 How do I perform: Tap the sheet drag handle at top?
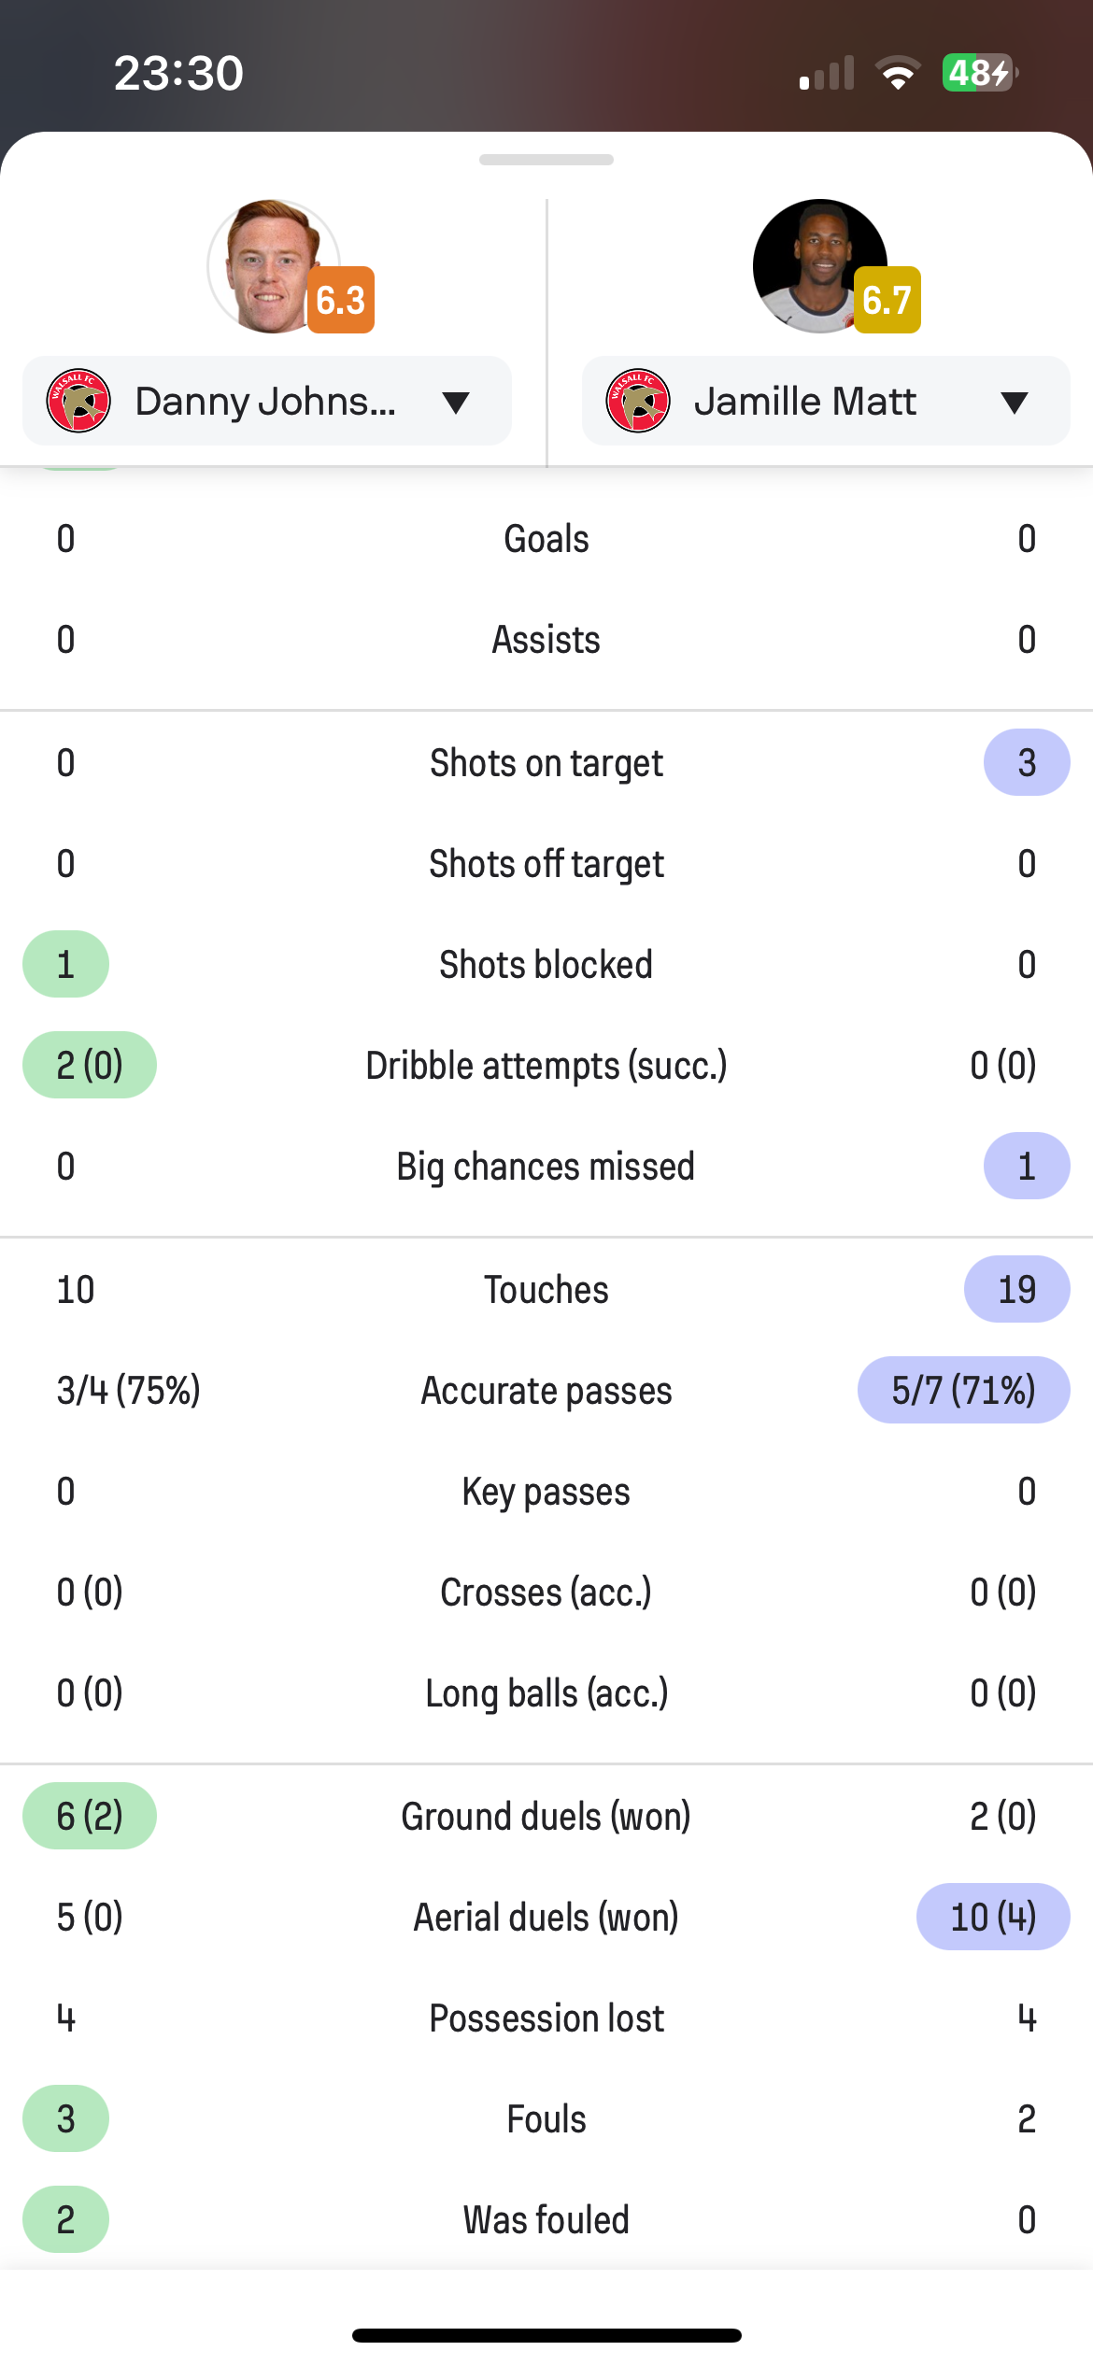pos(546,160)
